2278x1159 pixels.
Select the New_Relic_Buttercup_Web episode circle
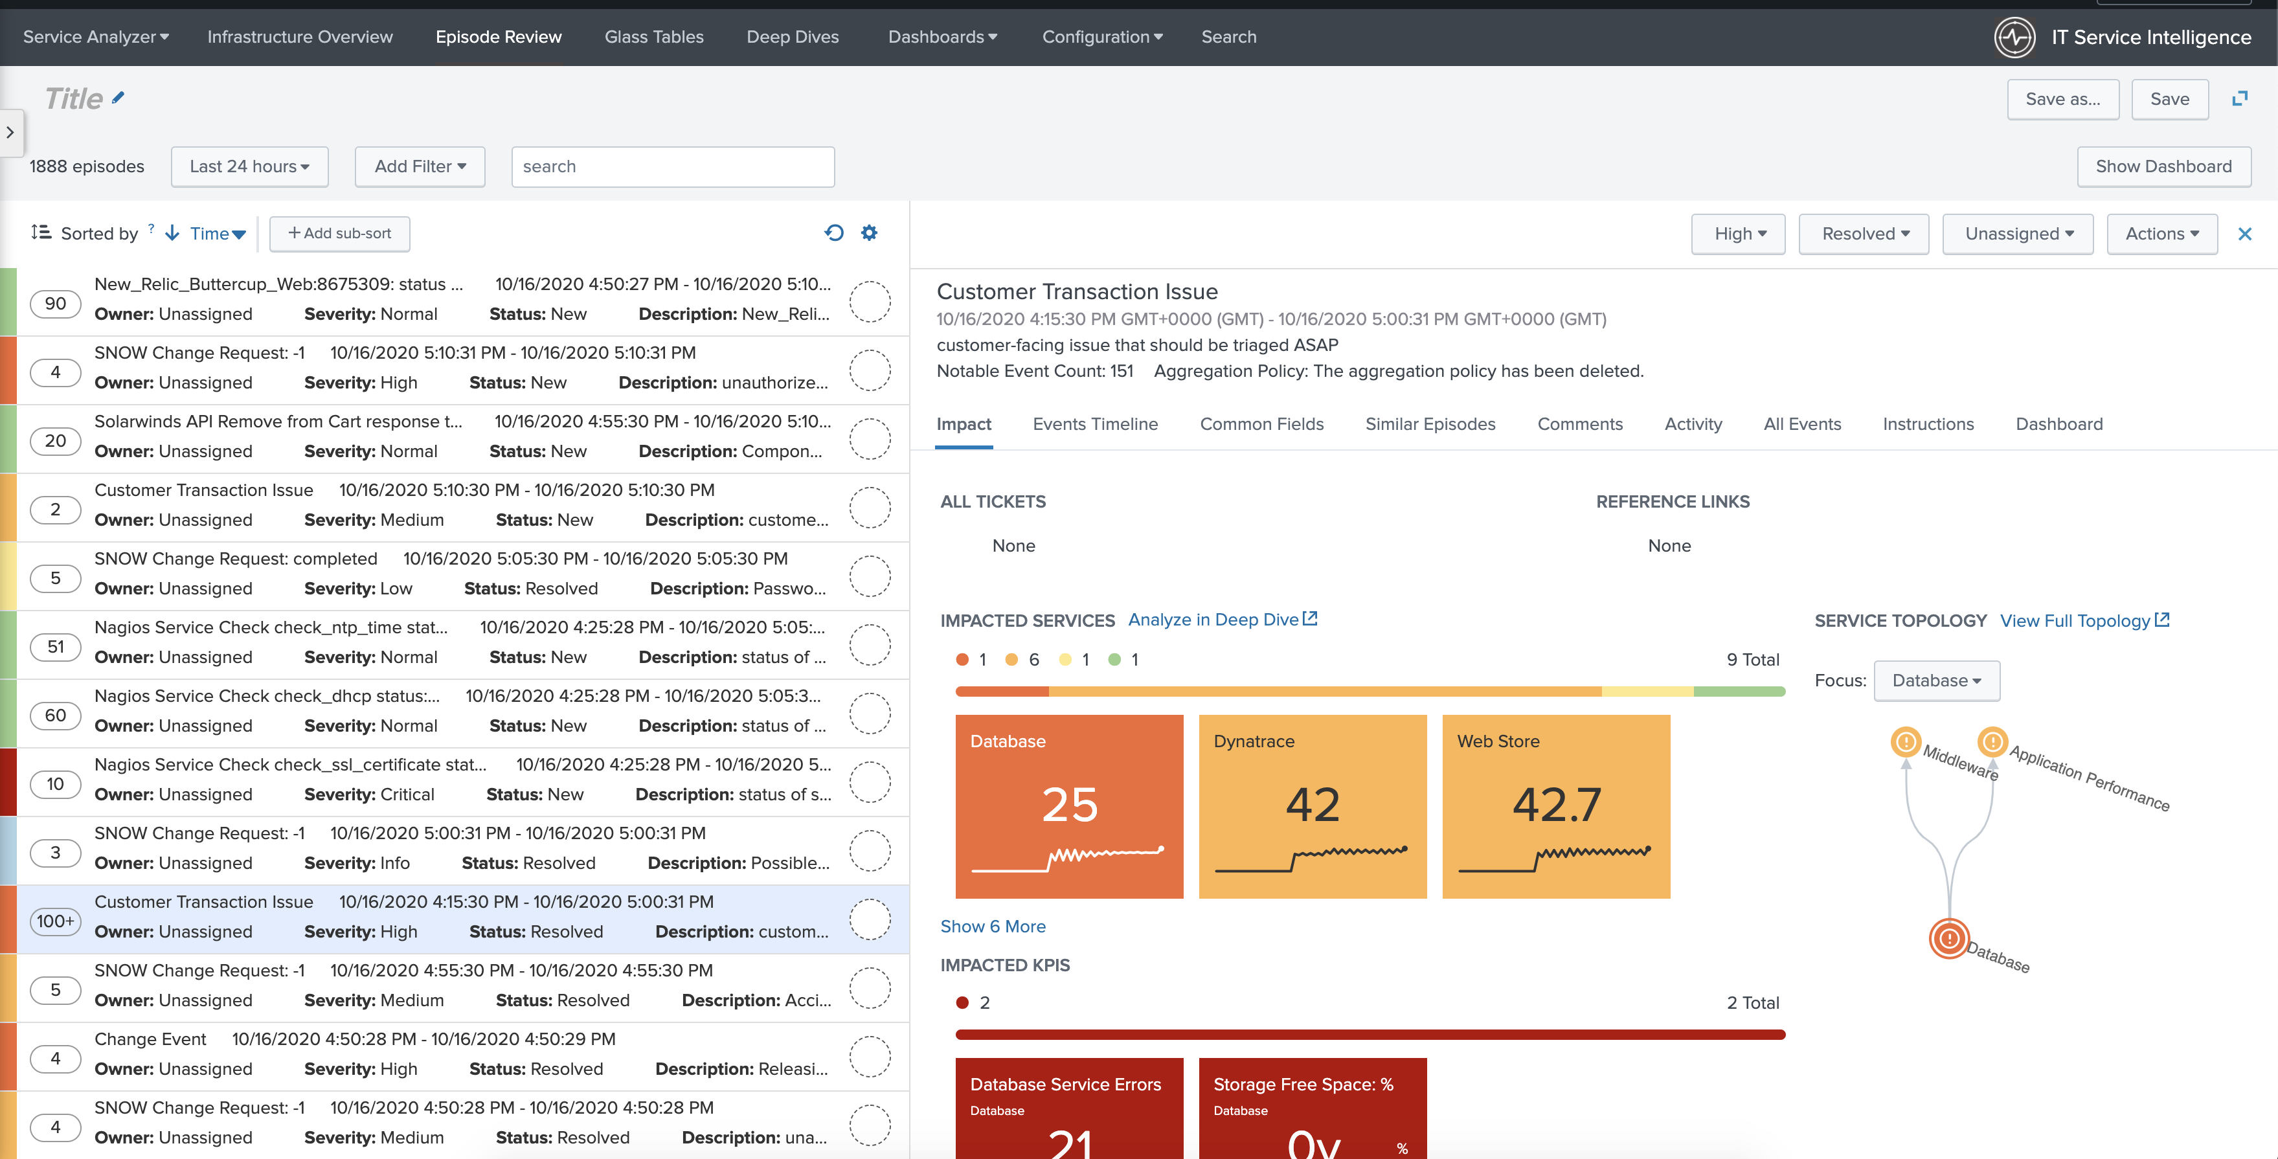click(x=869, y=302)
